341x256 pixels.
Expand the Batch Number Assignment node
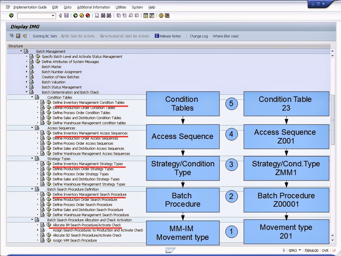[x=27, y=72]
